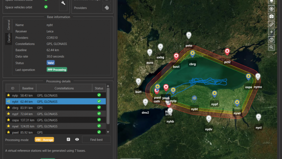The width and height of the screenshot is (282, 159).
Task: Select the cbrg starred station marker
Action: pos(193,54)
